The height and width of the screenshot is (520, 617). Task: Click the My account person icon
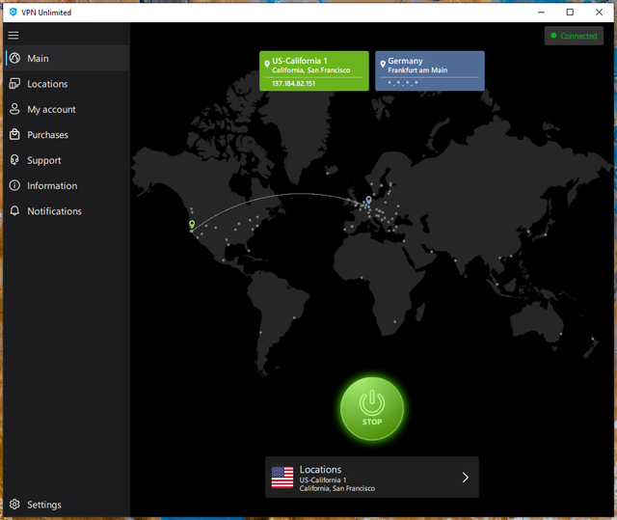click(x=14, y=109)
